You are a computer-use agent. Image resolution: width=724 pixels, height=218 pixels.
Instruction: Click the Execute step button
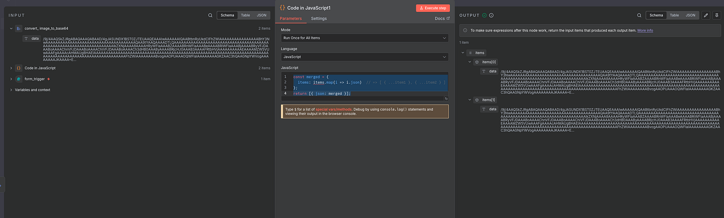433,8
